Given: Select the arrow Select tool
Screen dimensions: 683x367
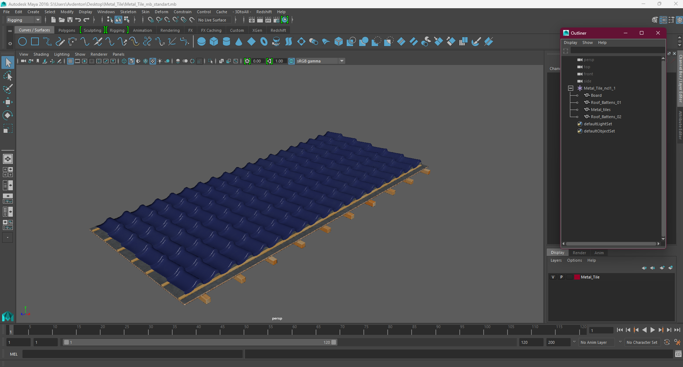Looking at the screenshot, I should [x=8, y=63].
